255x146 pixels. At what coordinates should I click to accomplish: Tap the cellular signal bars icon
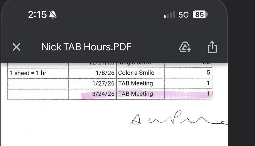(169, 15)
